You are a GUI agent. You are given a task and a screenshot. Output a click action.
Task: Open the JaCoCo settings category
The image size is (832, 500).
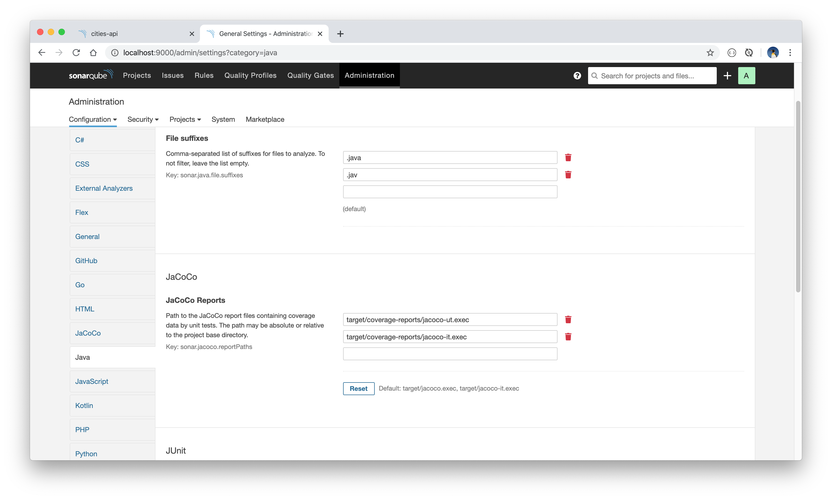pyautogui.click(x=88, y=333)
